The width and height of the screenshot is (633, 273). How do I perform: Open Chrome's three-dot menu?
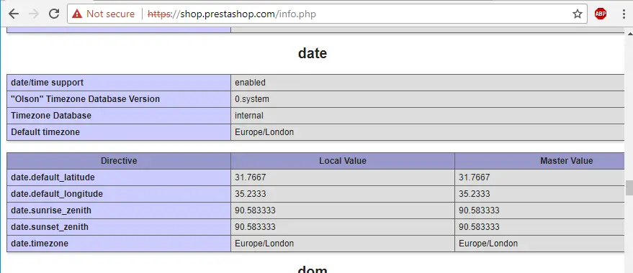point(624,14)
